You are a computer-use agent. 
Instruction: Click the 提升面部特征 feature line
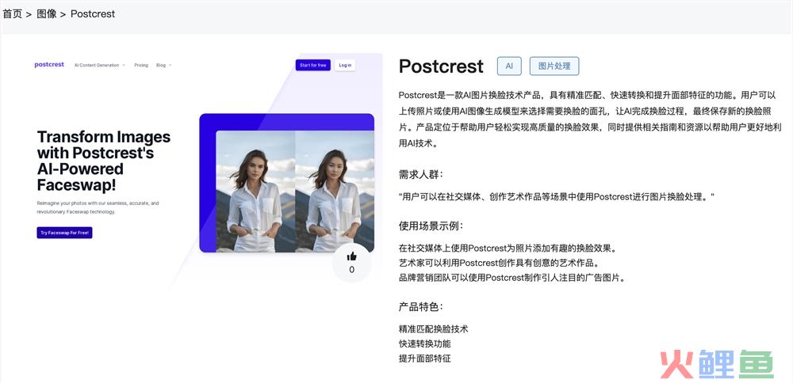424,358
